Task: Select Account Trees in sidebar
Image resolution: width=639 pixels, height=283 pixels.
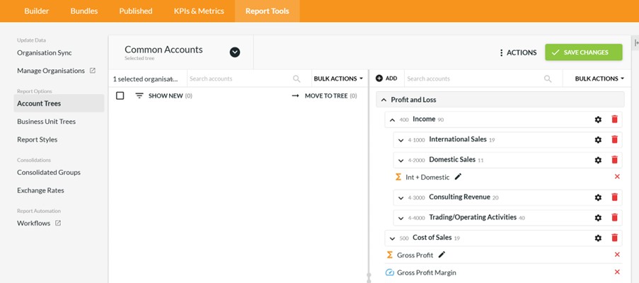Action: (59, 103)
